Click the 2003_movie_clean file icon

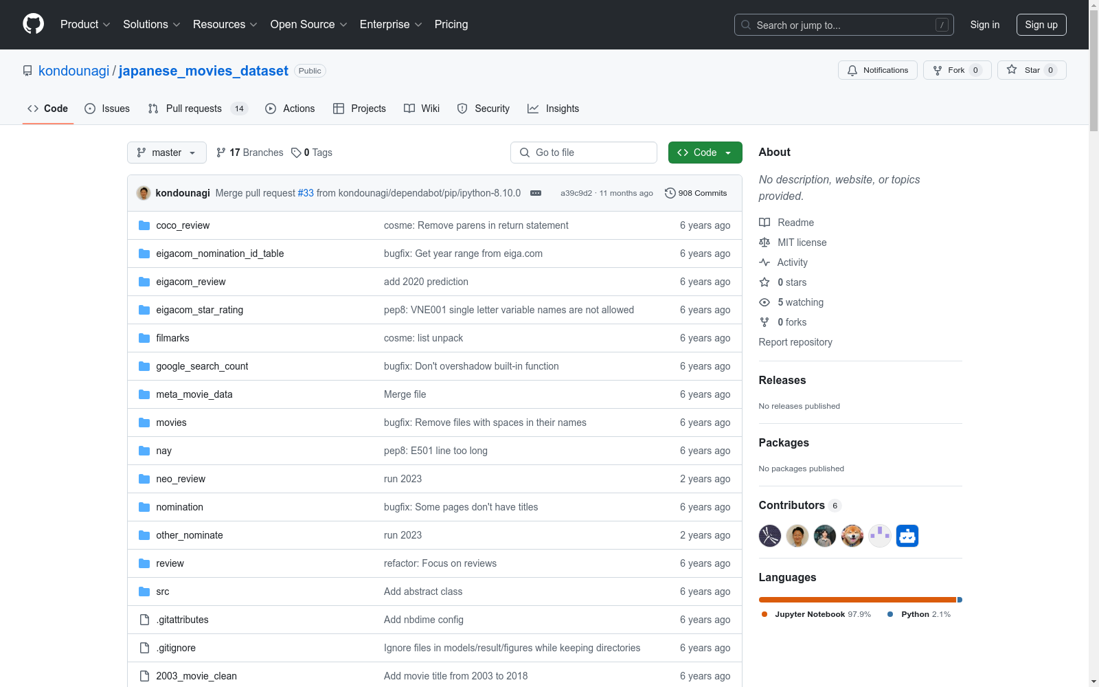144,676
